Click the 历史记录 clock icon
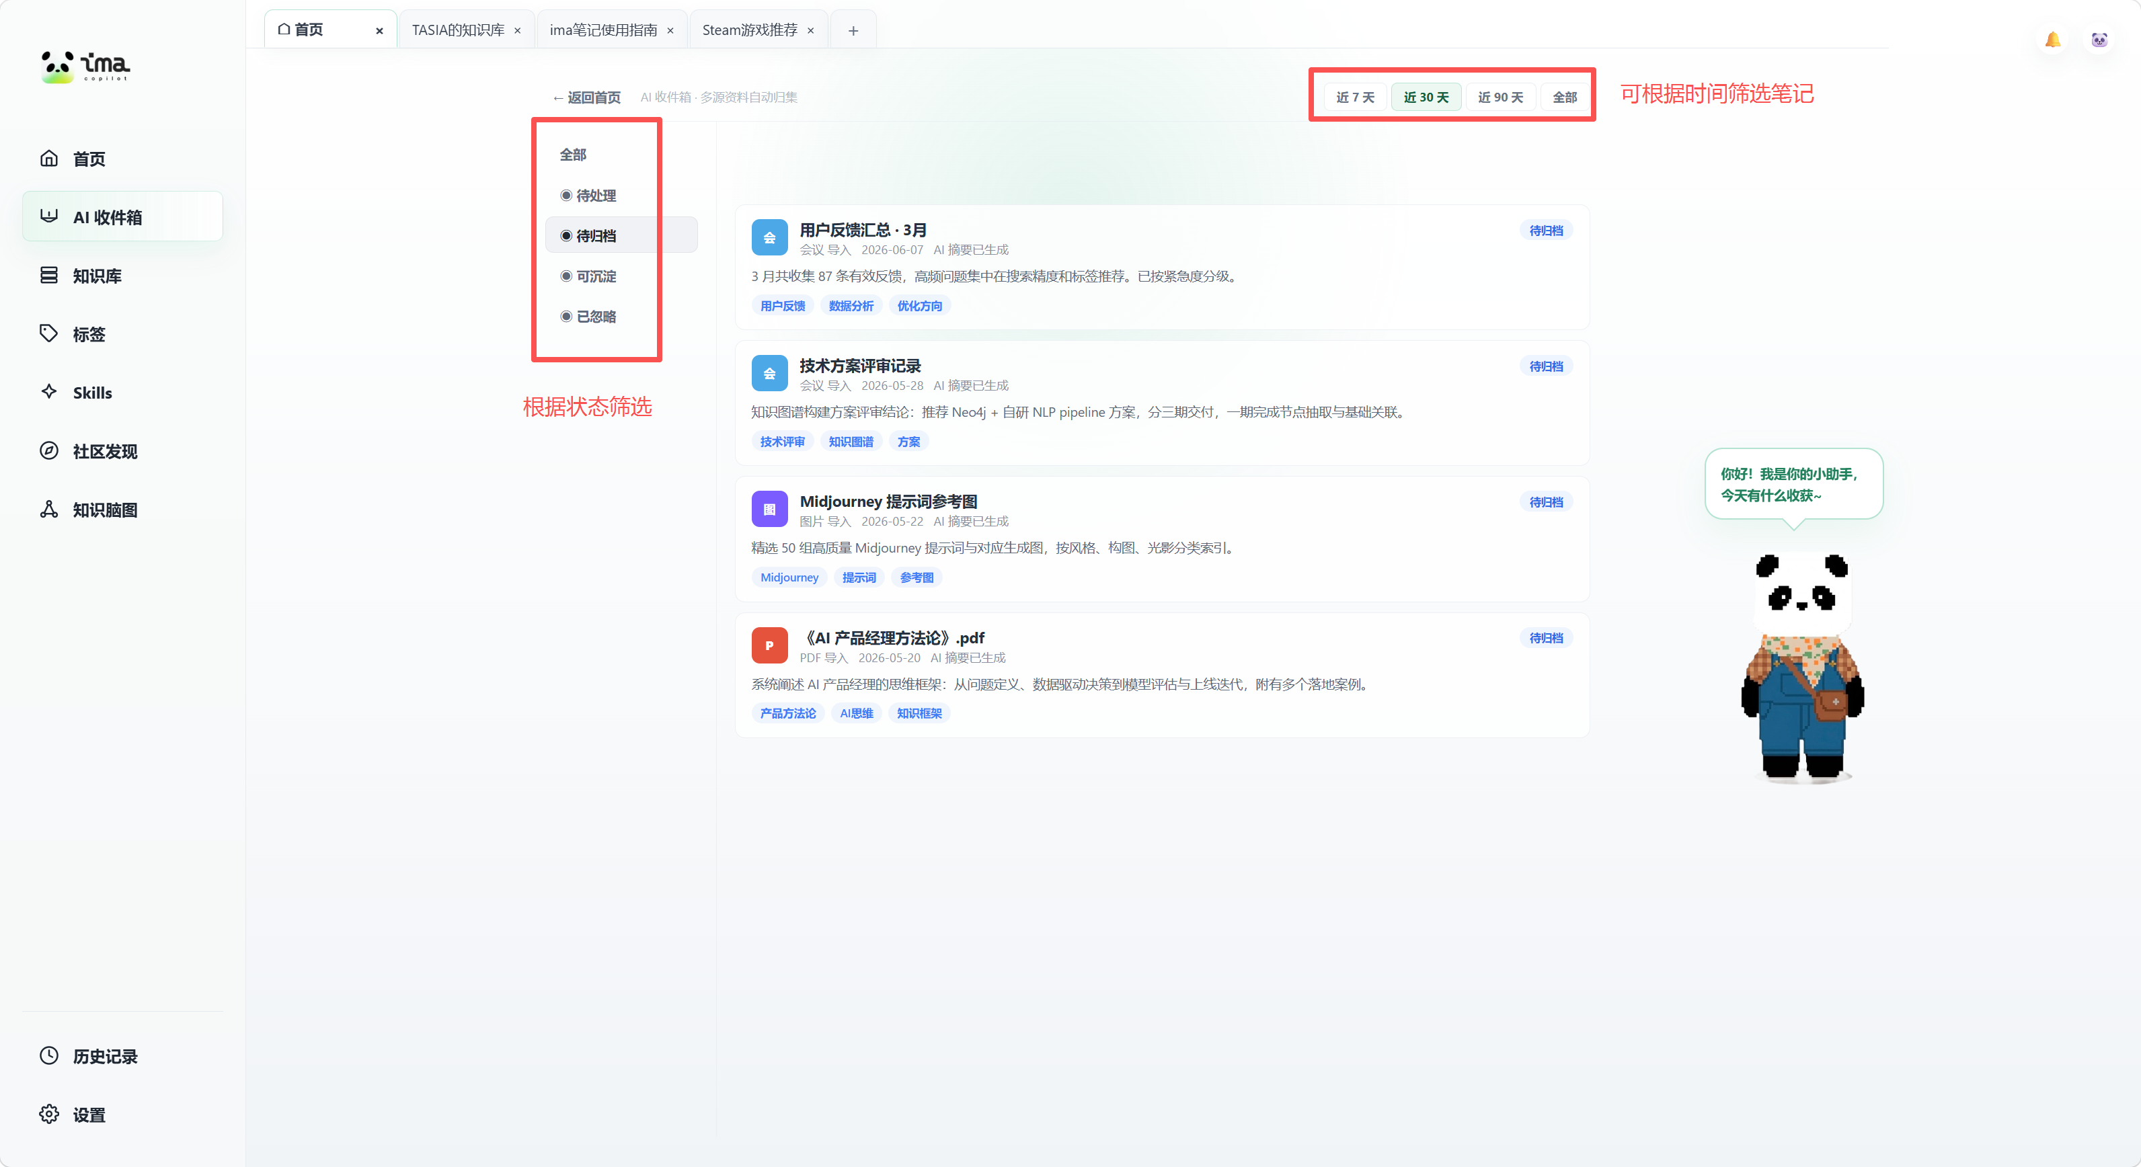The image size is (2141, 1167). 49,1055
